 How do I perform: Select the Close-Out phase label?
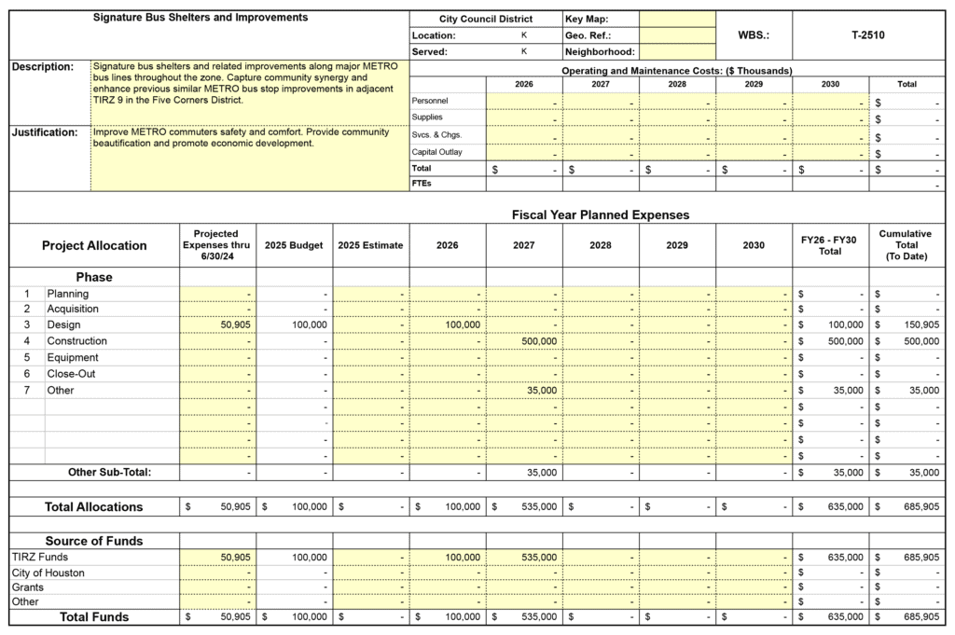[74, 374]
